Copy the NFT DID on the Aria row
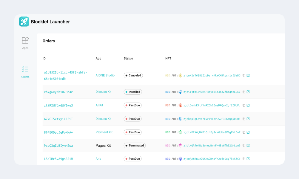Screen dimensions: 299x179 coord(243,159)
